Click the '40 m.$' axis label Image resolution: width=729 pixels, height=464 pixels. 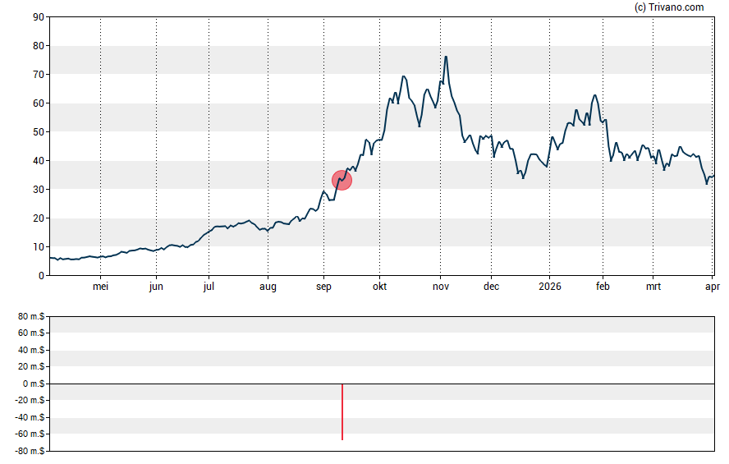pos(31,350)
